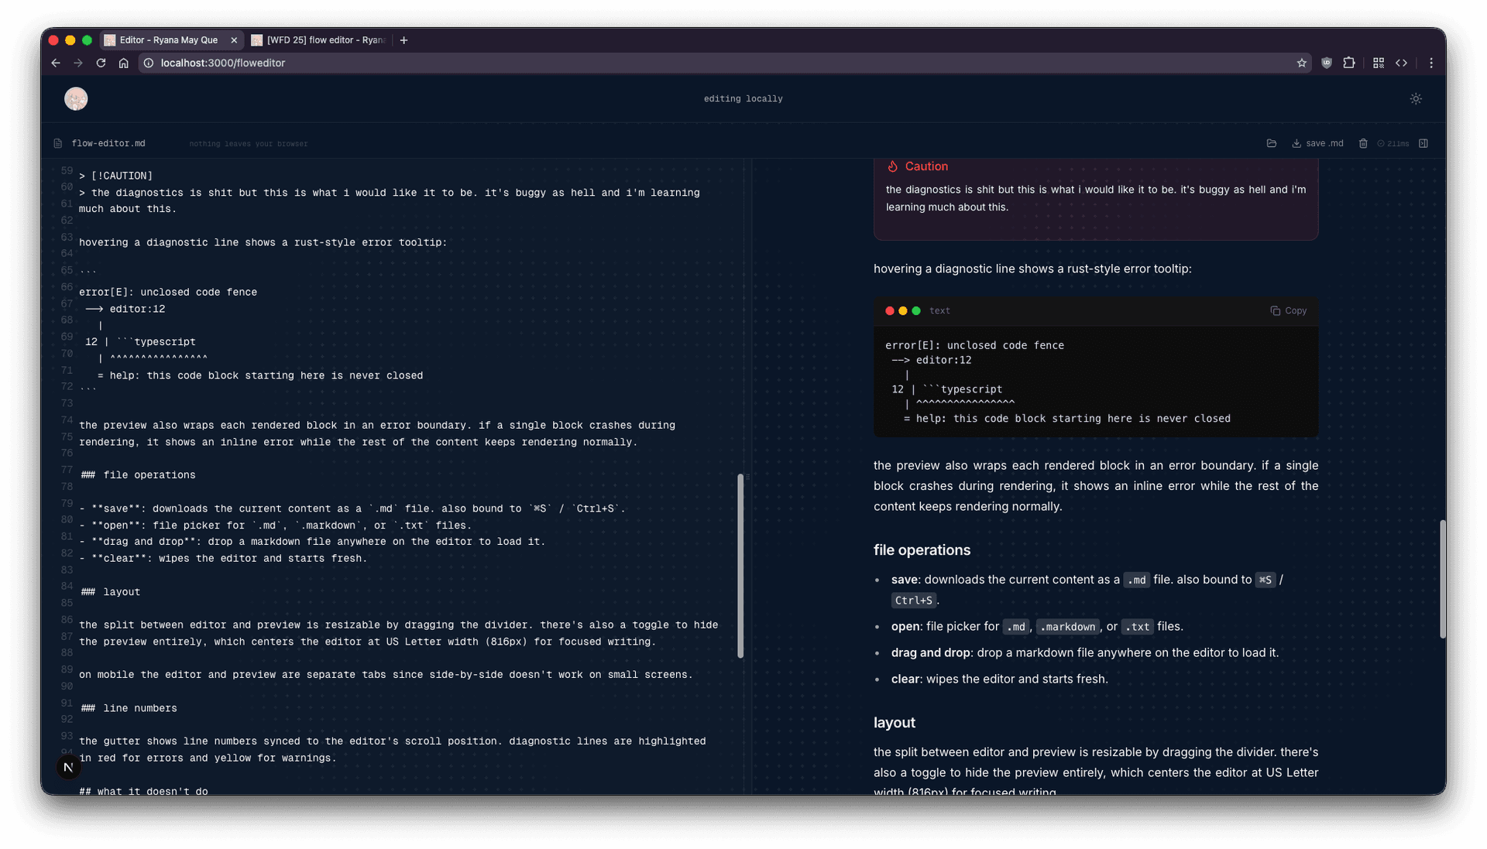1487x849 pixels.
Task: Click the Ctrl+S inline code in preview
Action: [914, 601]
